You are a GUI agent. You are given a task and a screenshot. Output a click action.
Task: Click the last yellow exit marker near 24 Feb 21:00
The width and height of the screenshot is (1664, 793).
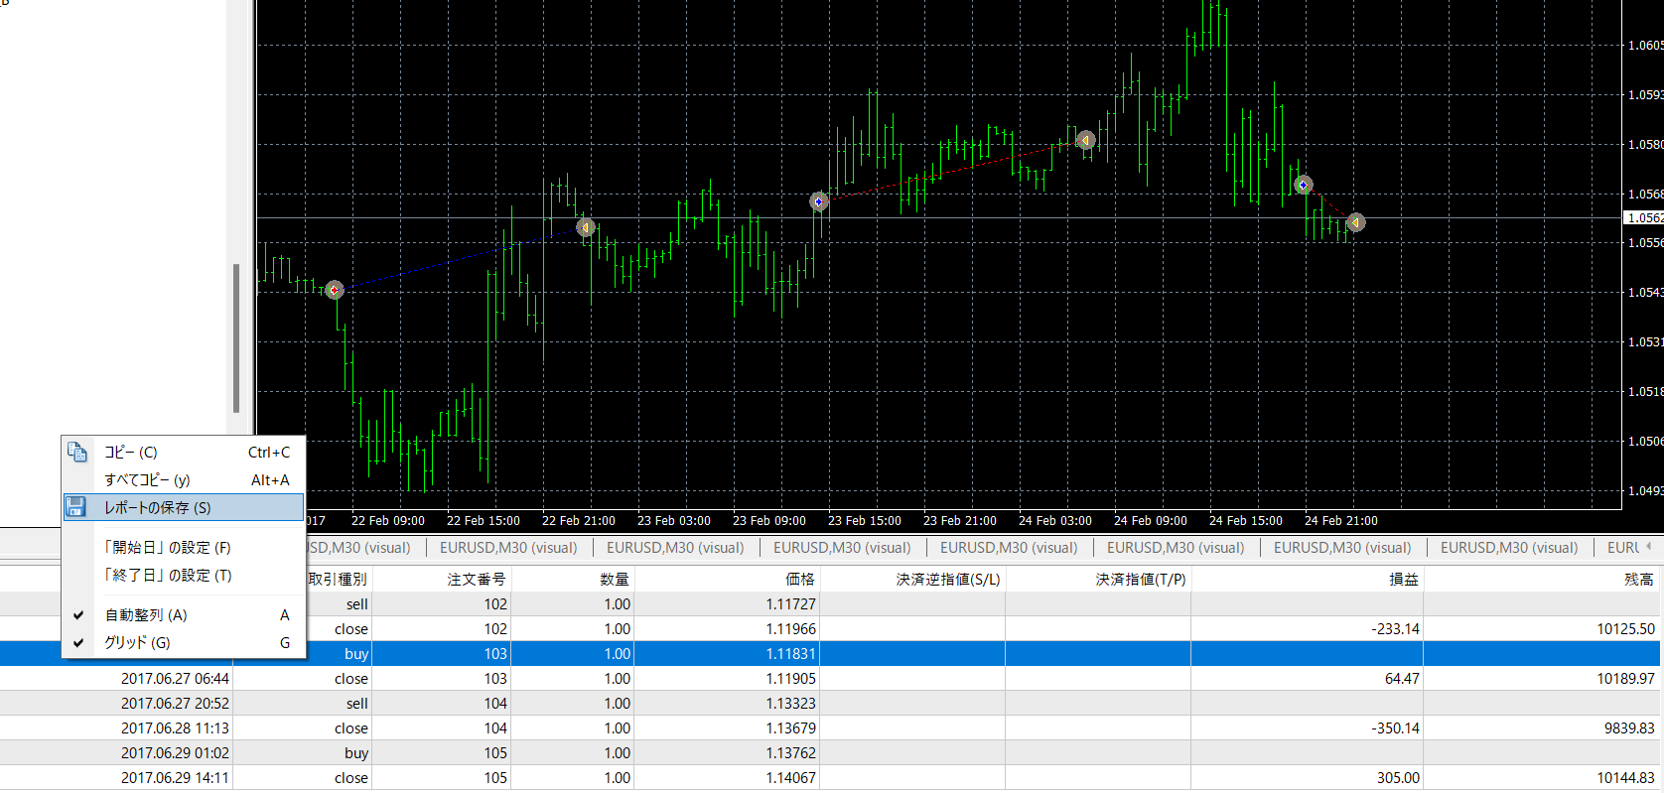(x=1355, y=222)
